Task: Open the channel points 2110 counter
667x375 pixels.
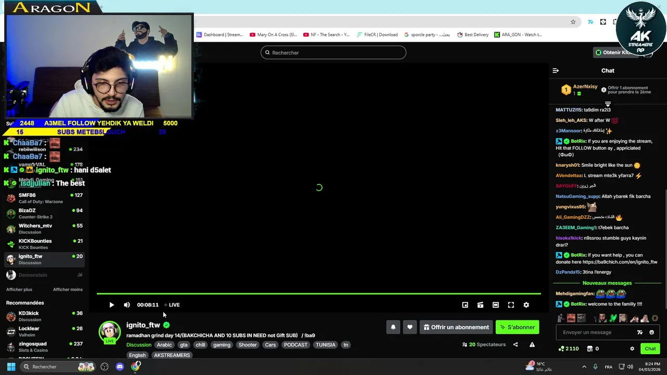Action: pyautogui.click(x=569, y=348)
